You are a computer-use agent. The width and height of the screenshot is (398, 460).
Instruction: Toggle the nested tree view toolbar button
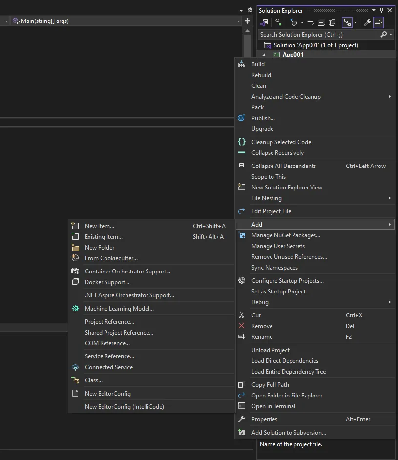(x=347, y=22)
